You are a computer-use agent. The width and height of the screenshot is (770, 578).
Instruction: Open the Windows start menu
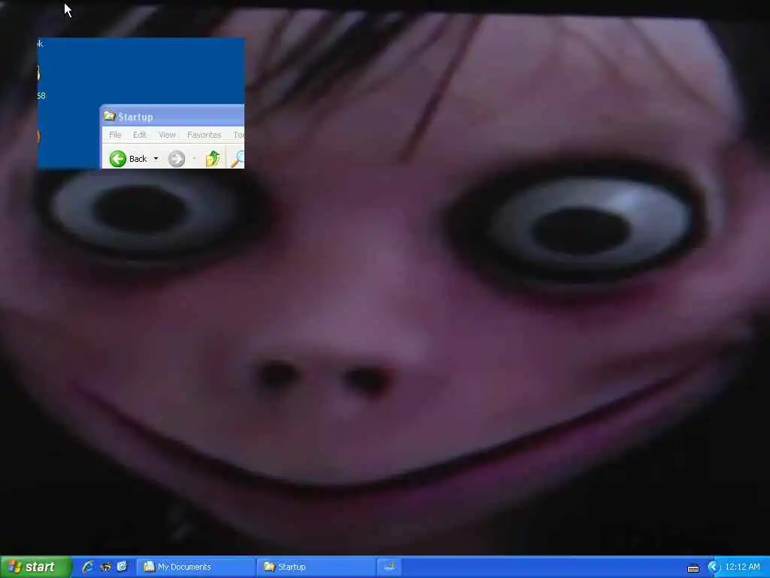[36, 567]
